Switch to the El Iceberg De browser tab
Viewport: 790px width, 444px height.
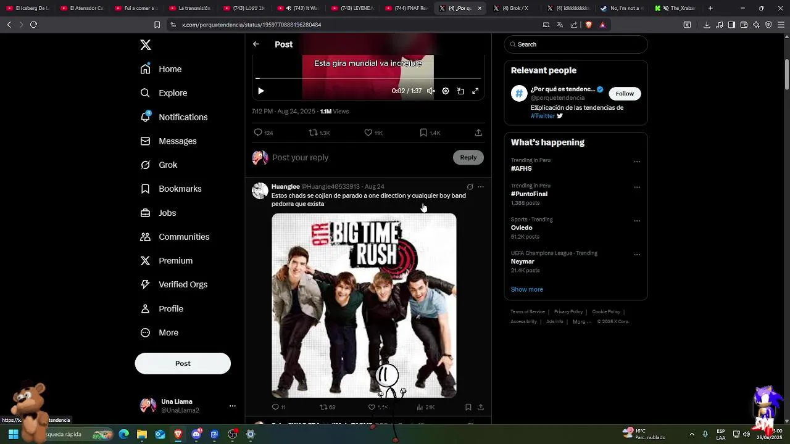point(28,8)
